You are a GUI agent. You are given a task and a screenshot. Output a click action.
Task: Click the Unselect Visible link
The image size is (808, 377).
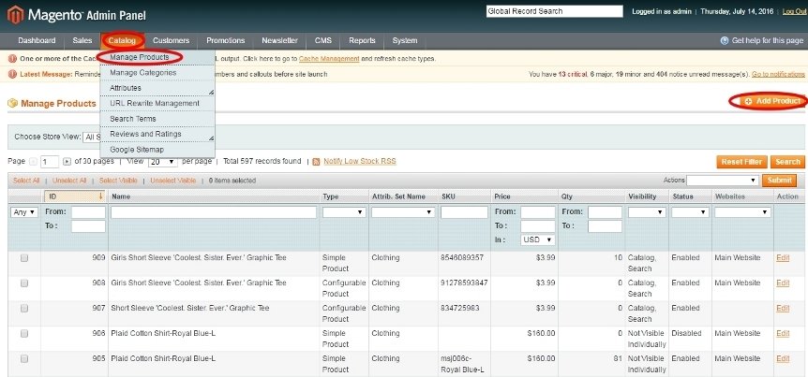[x=173, y=181]
